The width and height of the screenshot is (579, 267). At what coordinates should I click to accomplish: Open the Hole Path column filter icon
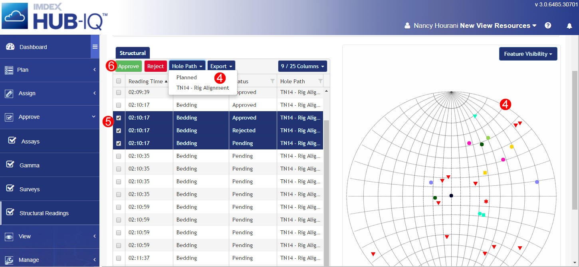tap(320, 81)
